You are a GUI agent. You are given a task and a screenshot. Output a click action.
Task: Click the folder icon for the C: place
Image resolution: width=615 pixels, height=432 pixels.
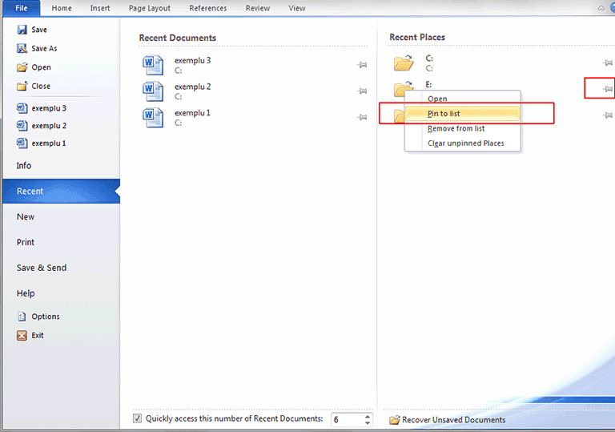[403, 63]
